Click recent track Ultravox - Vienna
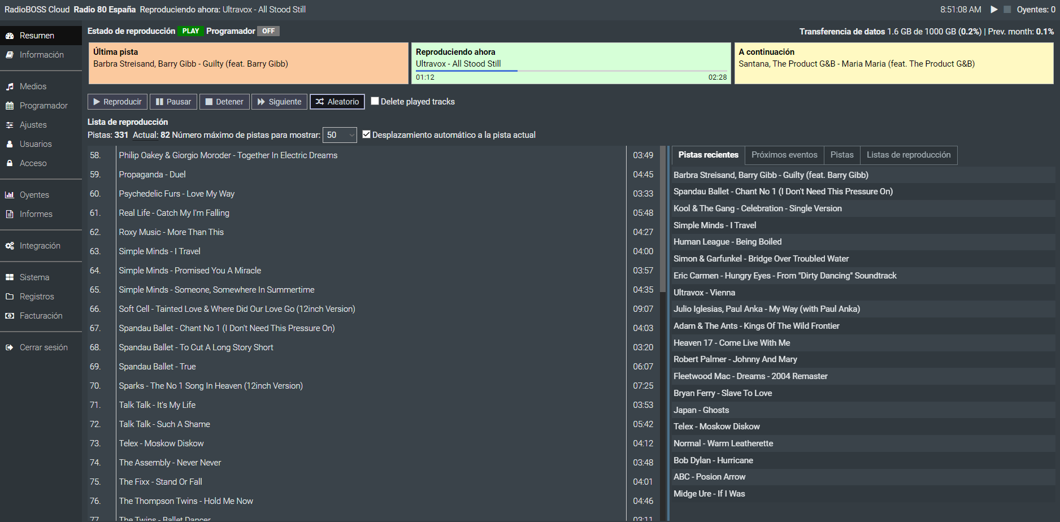The height and width of the screenshot is (522, 1060). (x=863, y=293)
